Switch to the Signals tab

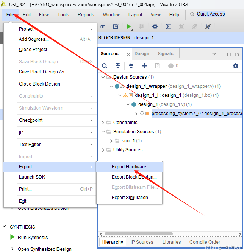click(166, 54)
